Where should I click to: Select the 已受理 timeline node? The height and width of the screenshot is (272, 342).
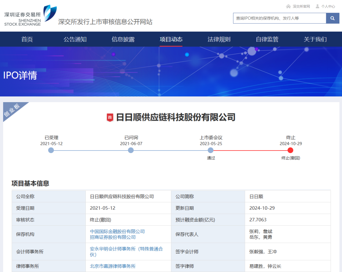coord(51,150)
